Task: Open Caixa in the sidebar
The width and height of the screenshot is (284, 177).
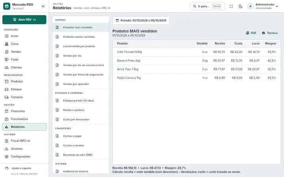Action: point(24,44)
